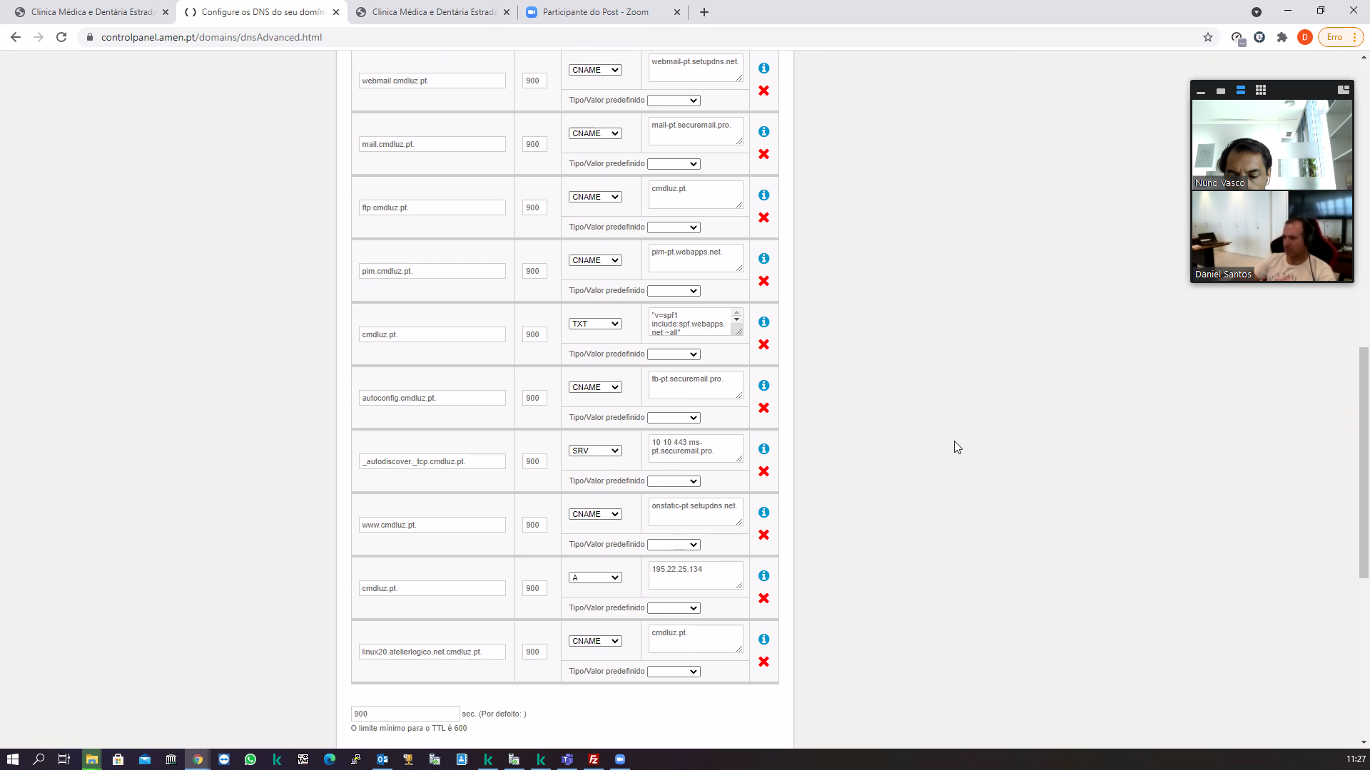This screenshot has height=770, width=1370.
Task: Delete the TXT spf record
Action: [x=763, y=344]
